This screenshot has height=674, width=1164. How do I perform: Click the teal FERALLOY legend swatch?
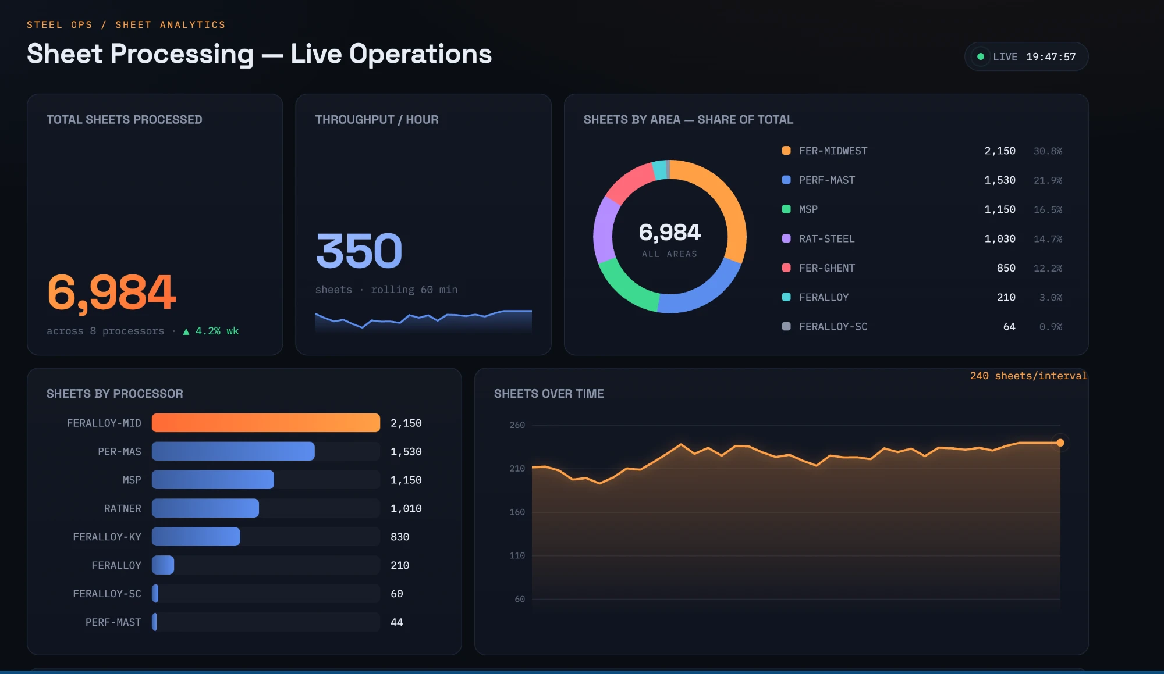[786, 297]
